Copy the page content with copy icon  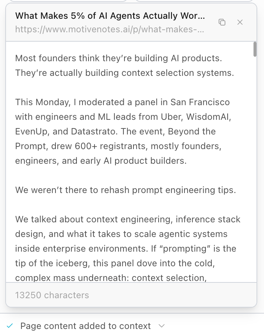point(222,22)
